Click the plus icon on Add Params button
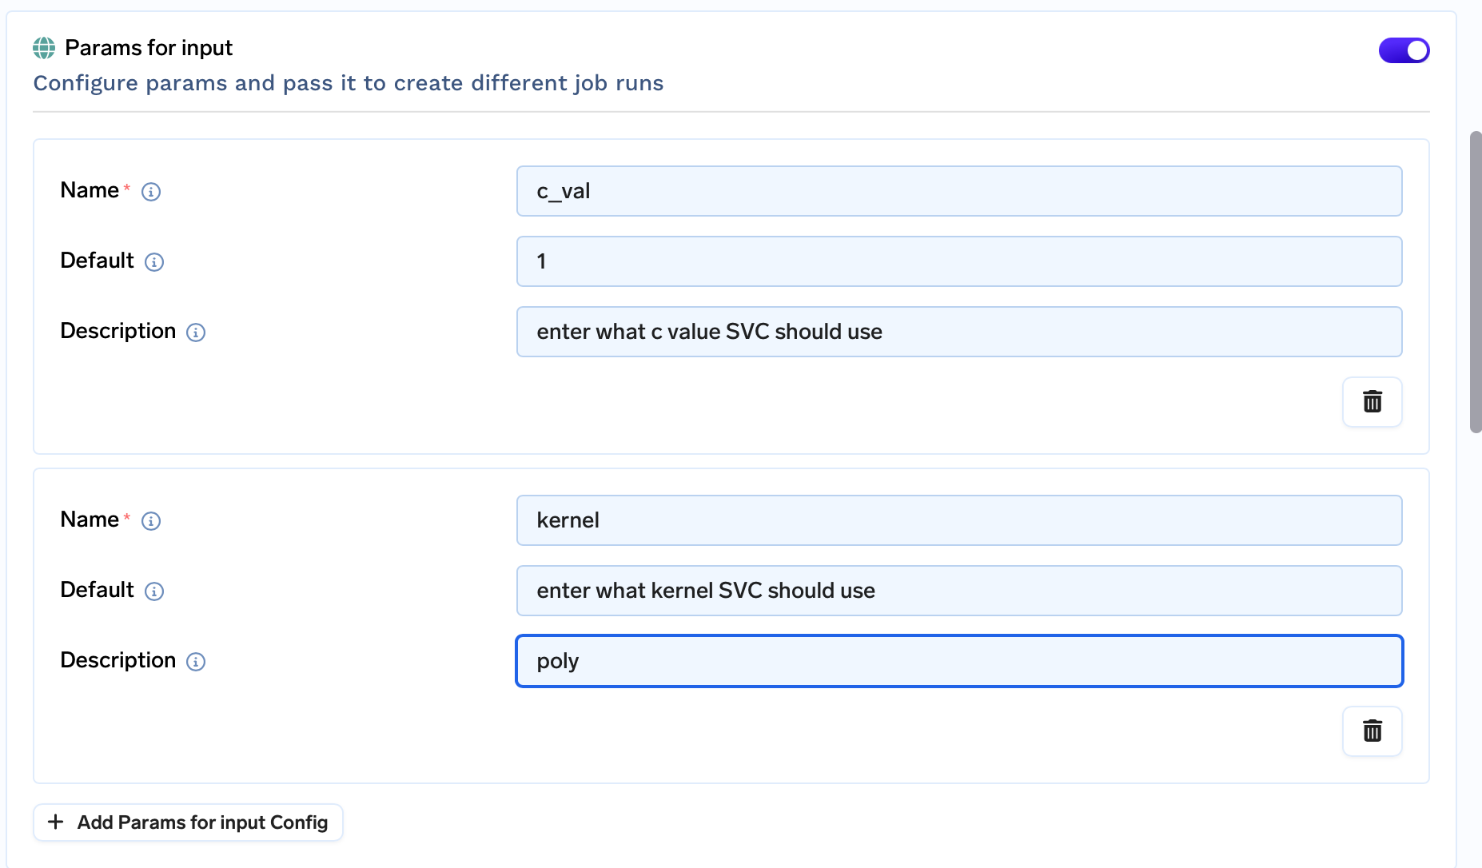Viewport: 1482px width, 868px height. 56,822
